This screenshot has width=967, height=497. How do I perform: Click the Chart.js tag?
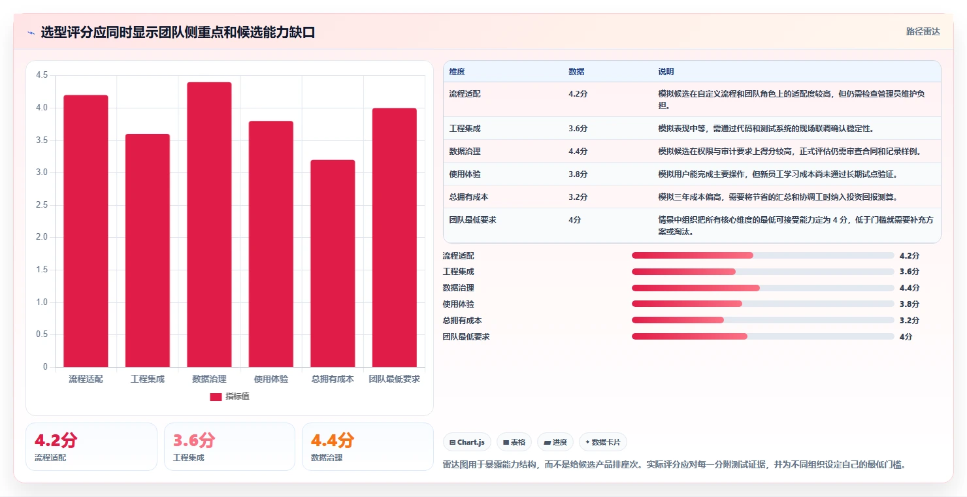pos(467,442)
